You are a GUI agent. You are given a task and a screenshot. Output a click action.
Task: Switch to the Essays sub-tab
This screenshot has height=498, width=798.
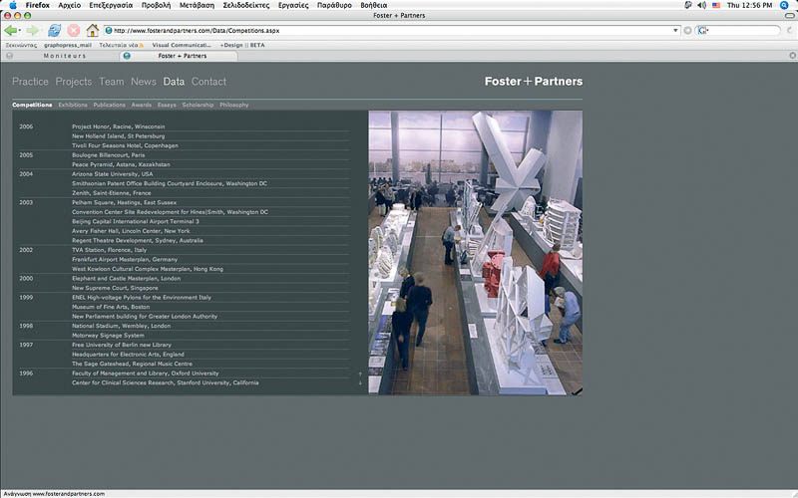(x=167, y=105)
